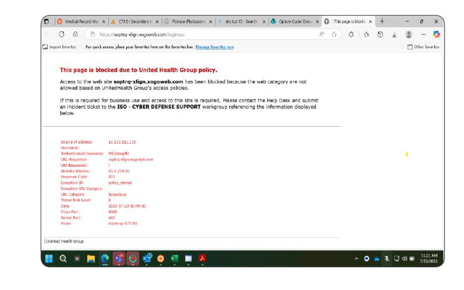The image size is (464, 290).
Task: Click the Server Port 443 value
Action: pos(112,217)
